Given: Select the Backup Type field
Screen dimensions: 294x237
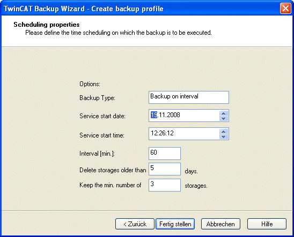Looking at the screenshot, I should tap(189, 97).
